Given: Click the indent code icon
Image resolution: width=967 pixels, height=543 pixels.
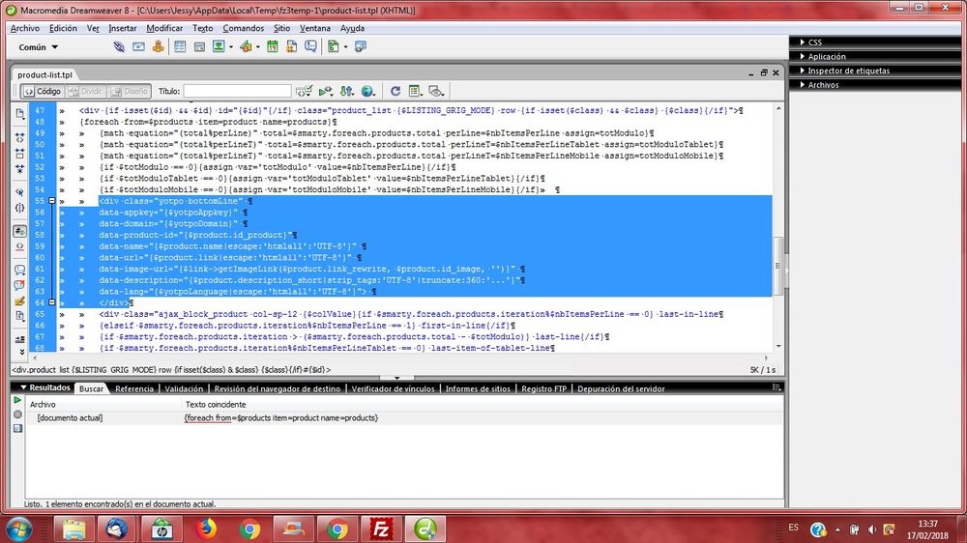Looking at the screenshot, I should click(x=19, y=339).
